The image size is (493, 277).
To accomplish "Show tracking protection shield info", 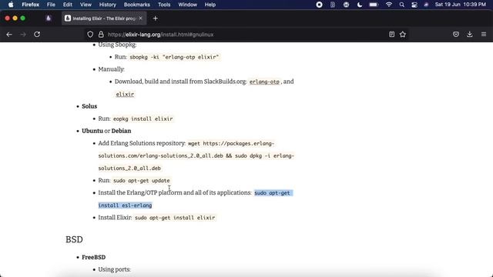I will coord(90,35).
